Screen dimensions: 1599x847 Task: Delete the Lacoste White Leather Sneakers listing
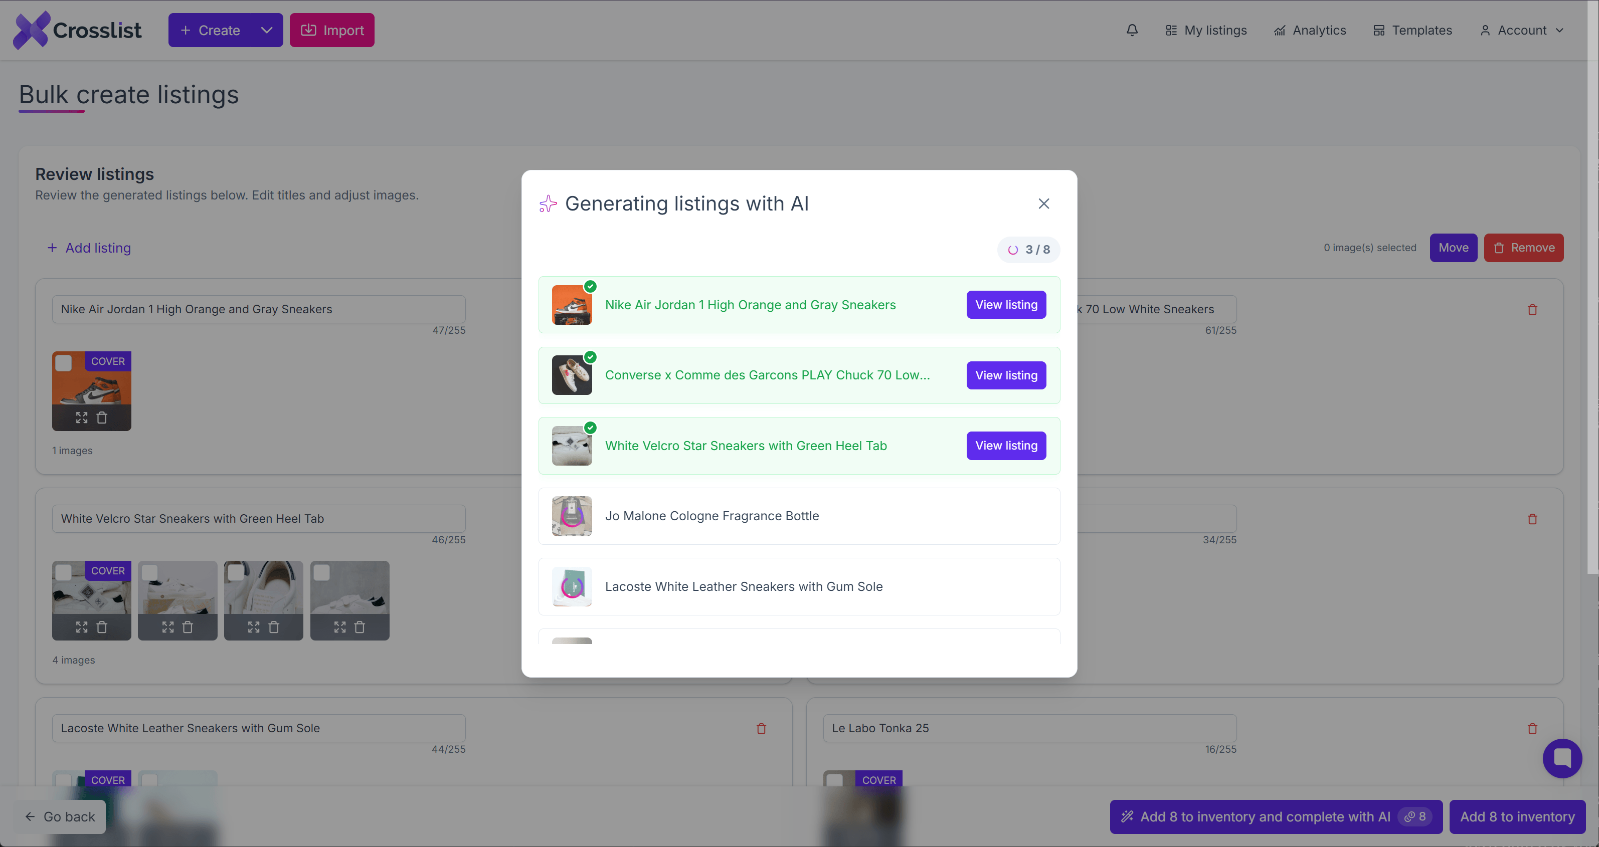[761, 729]
